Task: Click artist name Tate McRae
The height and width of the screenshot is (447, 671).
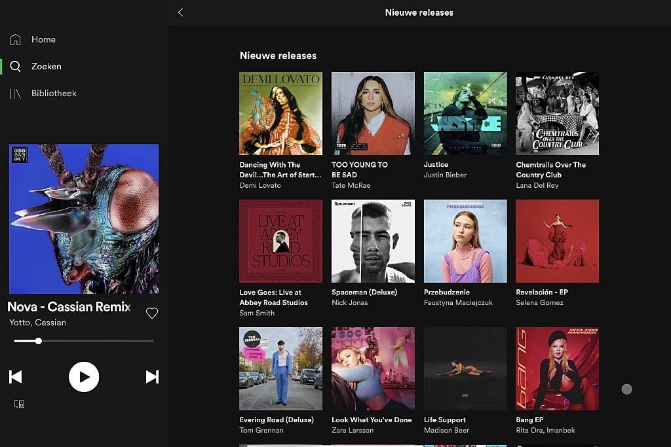Action: (x=351, y=185)
